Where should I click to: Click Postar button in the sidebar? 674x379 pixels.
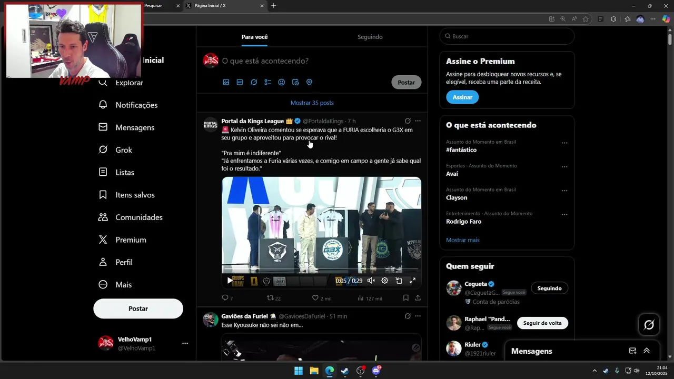click(138, 308)
